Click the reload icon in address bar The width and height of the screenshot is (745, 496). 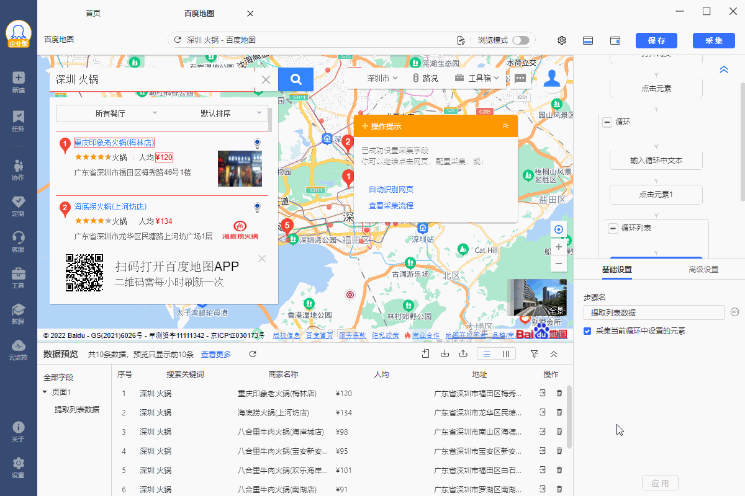pyautogui.click(x=178, y=40)
